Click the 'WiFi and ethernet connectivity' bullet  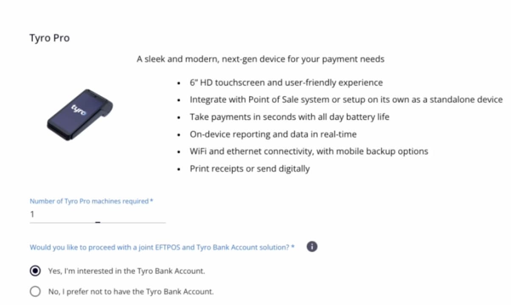click(309, 151)
